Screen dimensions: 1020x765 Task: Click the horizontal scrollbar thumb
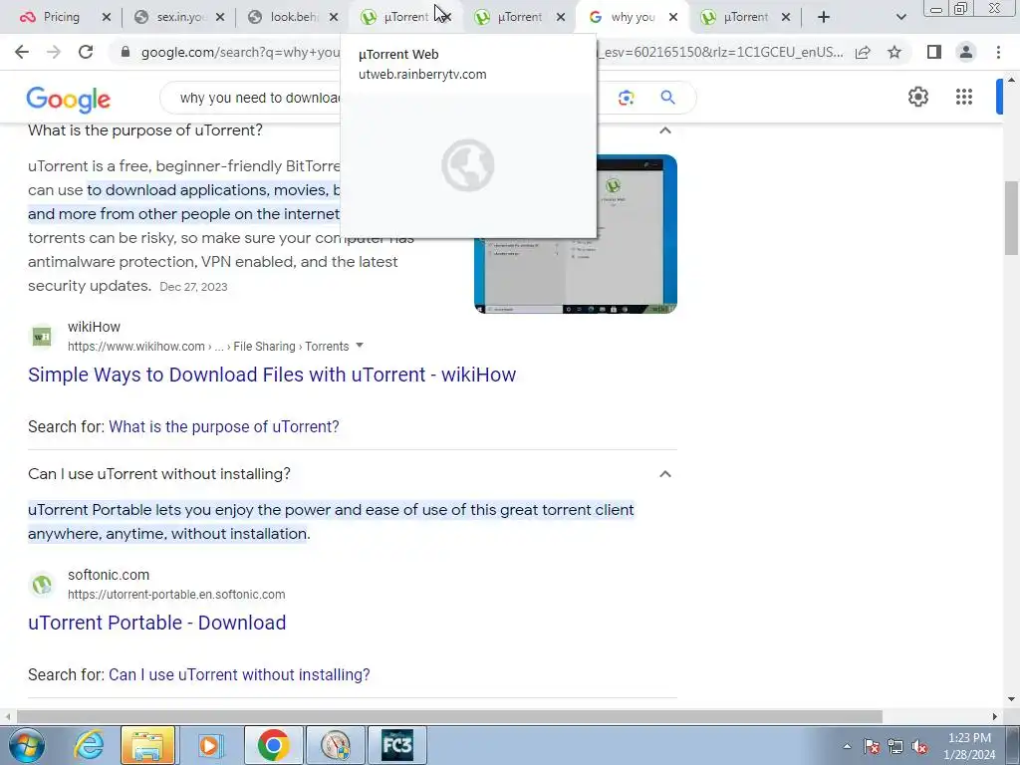point(449,716)
